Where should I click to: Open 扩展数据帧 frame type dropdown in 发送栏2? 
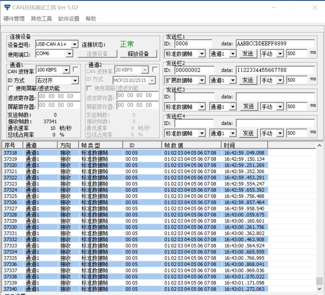(x=202, y=80)
